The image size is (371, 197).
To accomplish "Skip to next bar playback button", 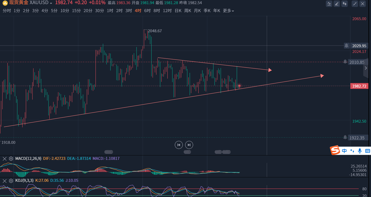I will (189, 145).
